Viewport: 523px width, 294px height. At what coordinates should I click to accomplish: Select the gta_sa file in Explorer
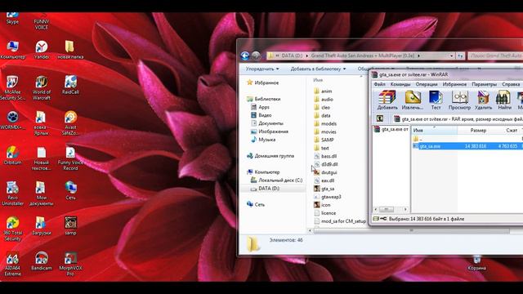pyautogui.click(x=324, y=189)
